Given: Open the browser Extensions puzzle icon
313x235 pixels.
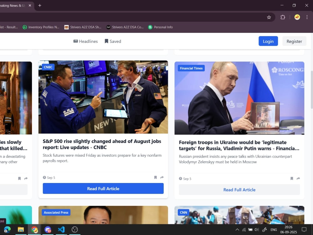Looking at the screenshot, I should 283,17.
